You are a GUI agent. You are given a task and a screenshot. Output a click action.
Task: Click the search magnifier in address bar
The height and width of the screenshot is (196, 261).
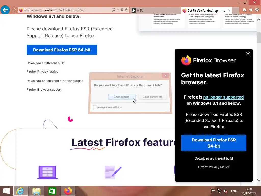pos(114,10)
